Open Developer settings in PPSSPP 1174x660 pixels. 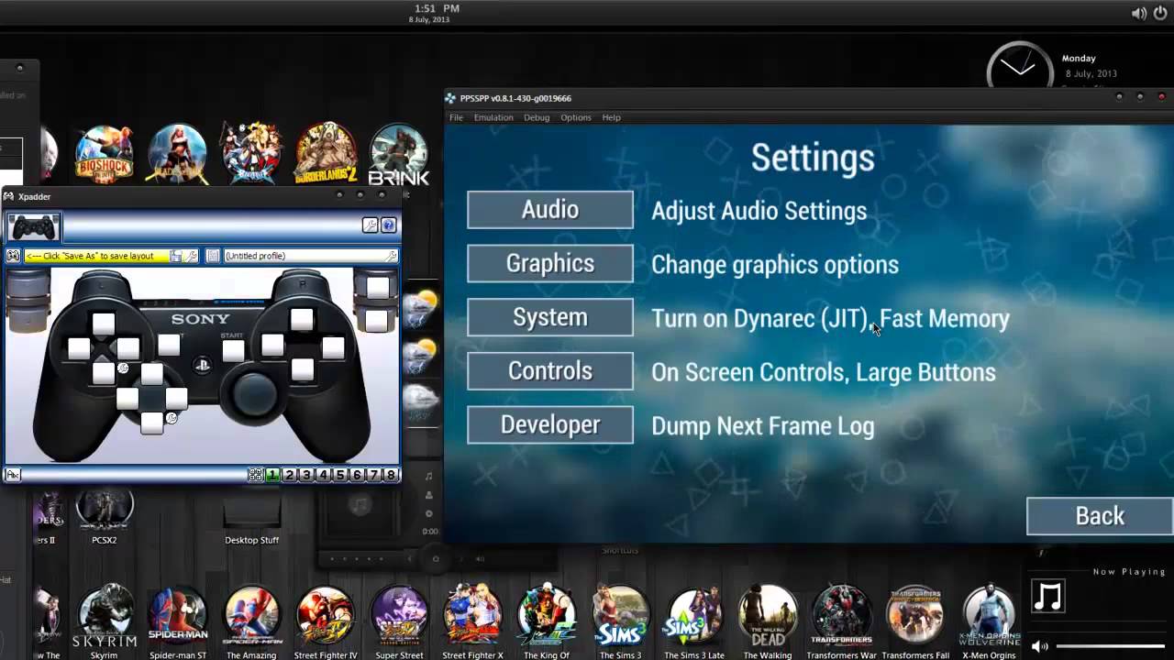[x=550, y=425]
